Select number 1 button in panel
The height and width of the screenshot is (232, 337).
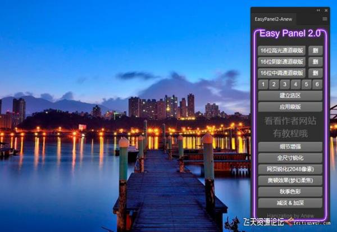262,84
